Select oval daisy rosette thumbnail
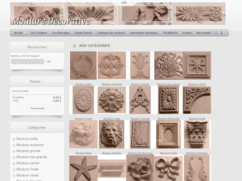Image resolution: width=242 pixels, height=181 pixels. tap(83, 100)
